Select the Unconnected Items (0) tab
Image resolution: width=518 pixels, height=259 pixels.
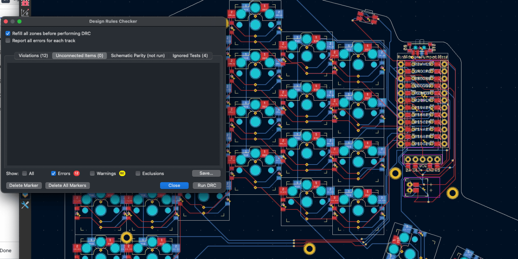coord(79,56)
